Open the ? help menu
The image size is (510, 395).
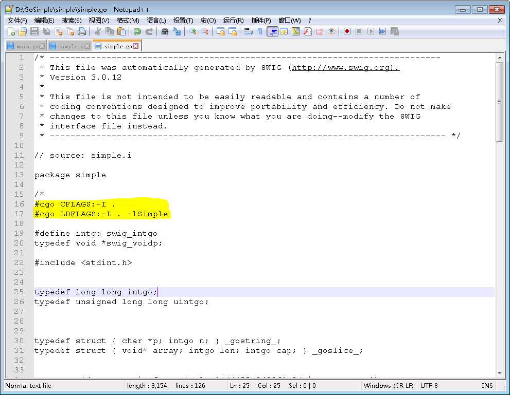(310, 21)
